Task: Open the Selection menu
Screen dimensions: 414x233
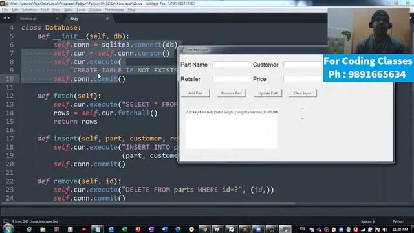Action: (x=29, y=10)
